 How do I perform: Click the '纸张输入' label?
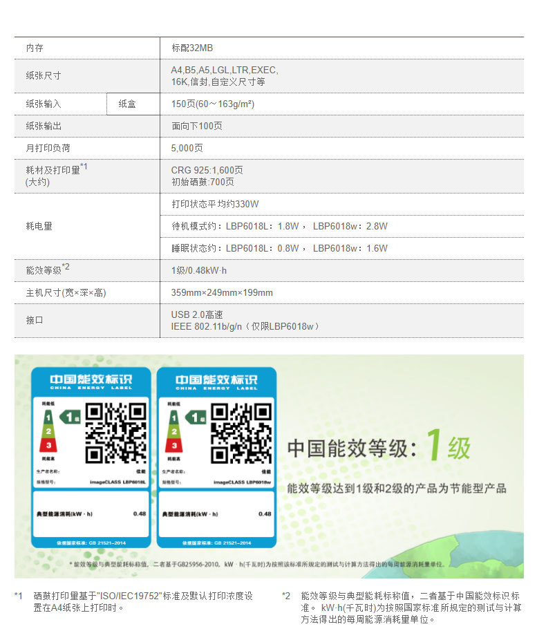coord(44,104)
